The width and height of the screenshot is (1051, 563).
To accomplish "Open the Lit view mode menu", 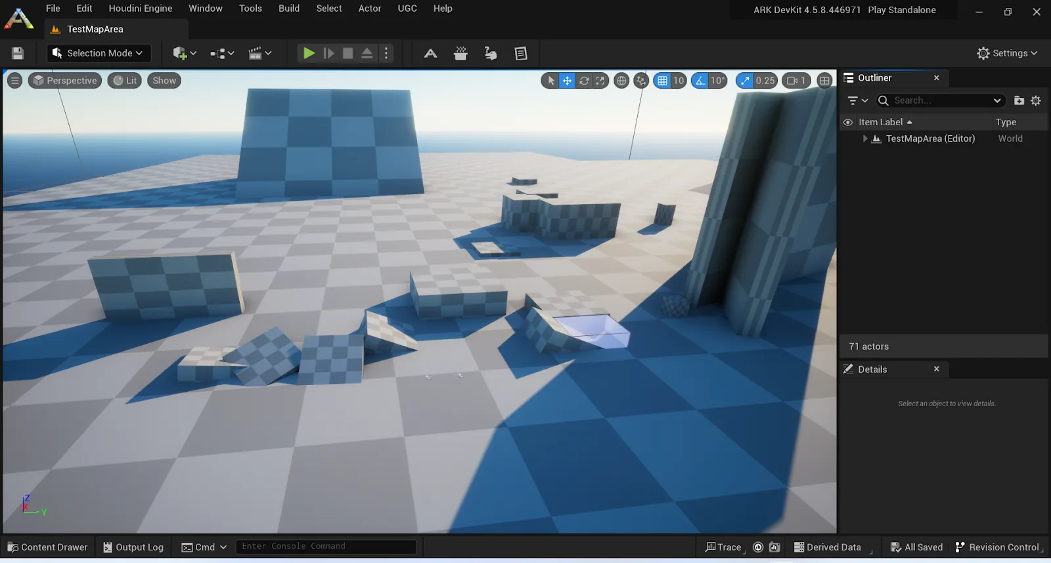I will [125, 81].
